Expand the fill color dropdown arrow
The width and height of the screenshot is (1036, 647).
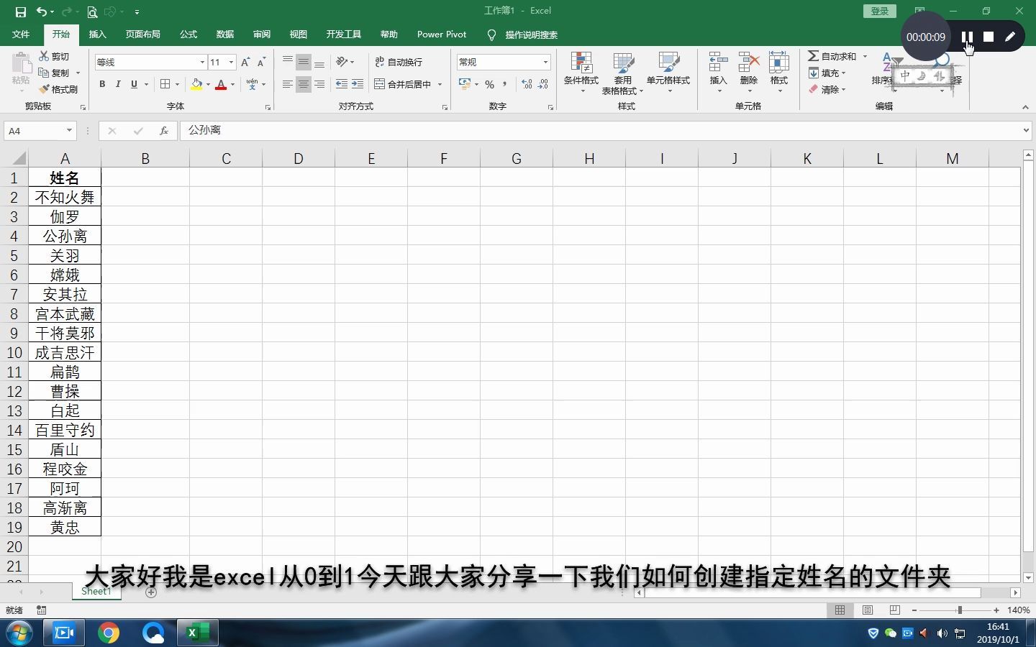(207, 85)
